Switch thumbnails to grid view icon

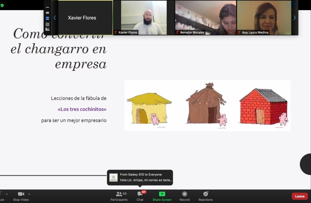coord(47,24)
